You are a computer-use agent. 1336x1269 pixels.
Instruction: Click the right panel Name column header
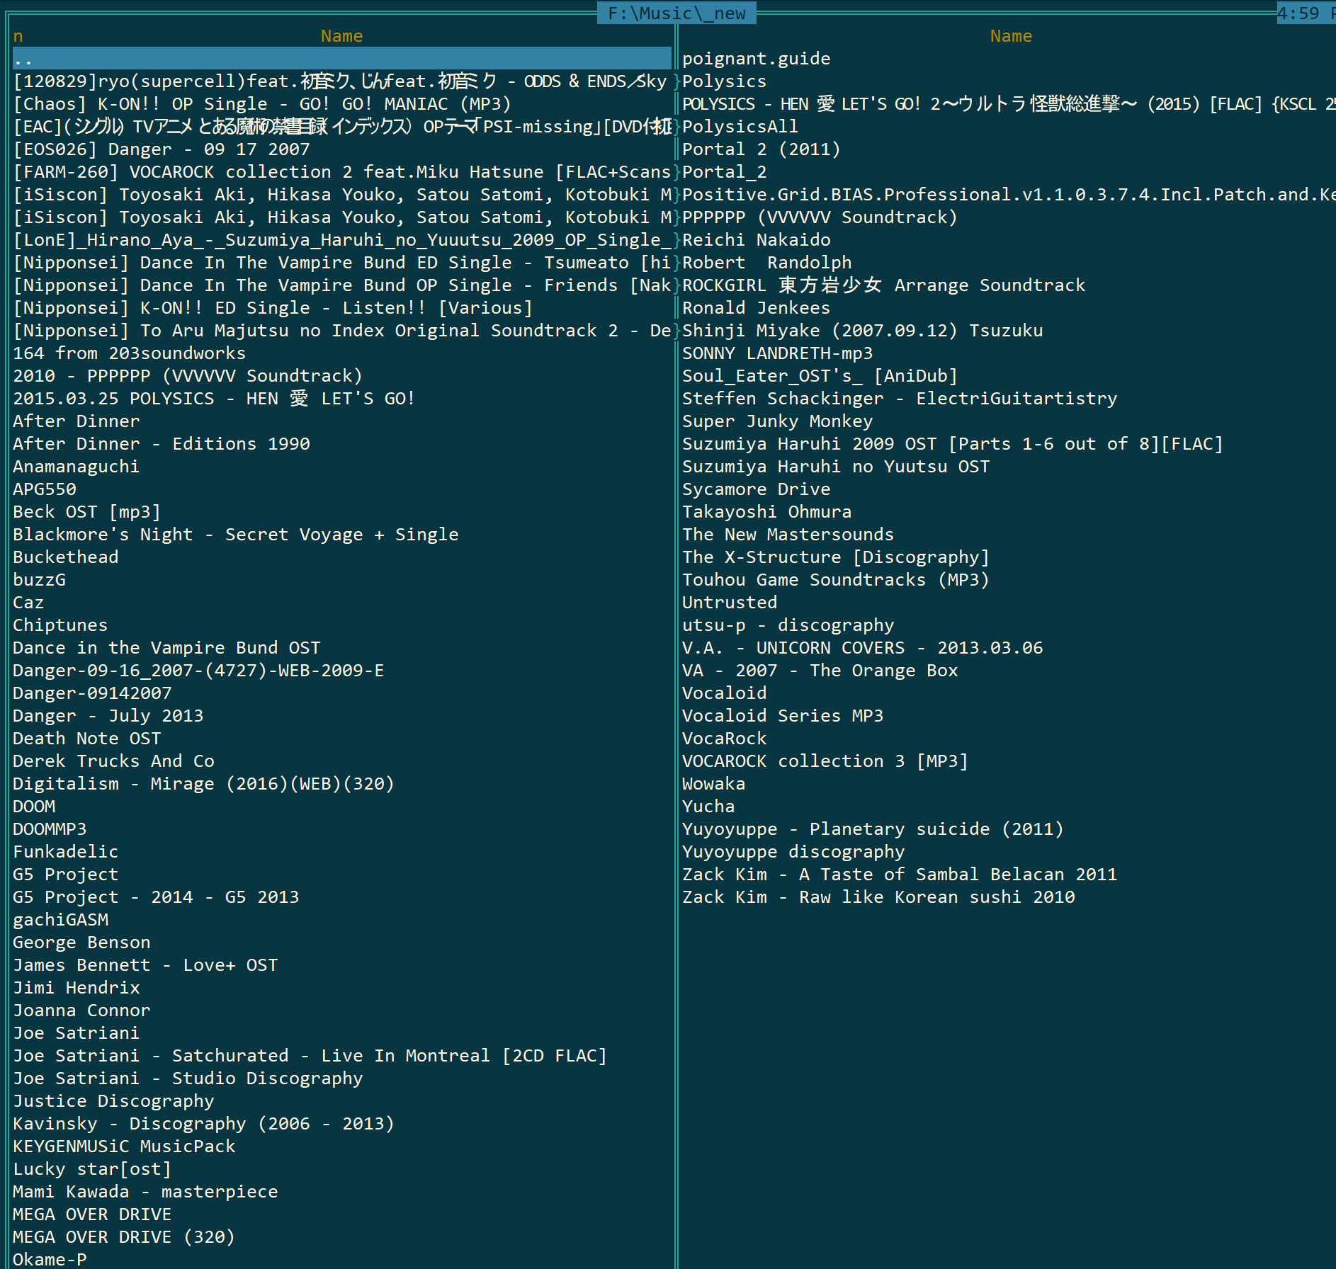click(1011, 36)
